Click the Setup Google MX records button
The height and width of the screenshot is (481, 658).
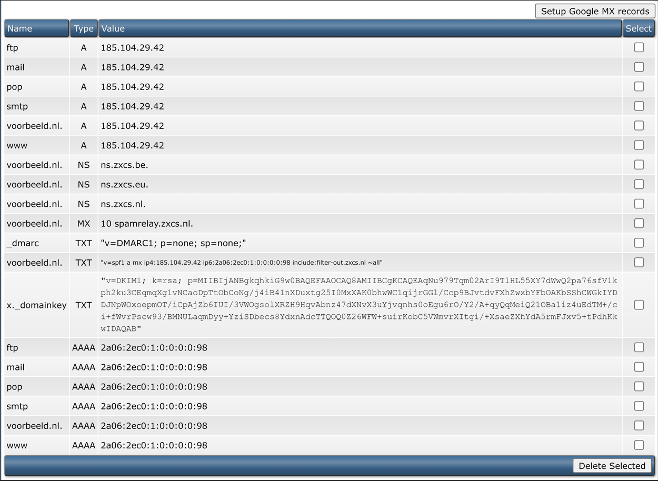click(595, 11)
